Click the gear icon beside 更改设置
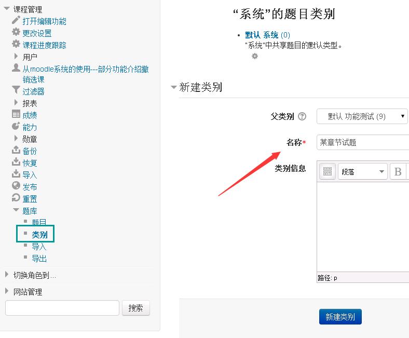This screenshot has height=338, width=409. click(x=16, y=32)
